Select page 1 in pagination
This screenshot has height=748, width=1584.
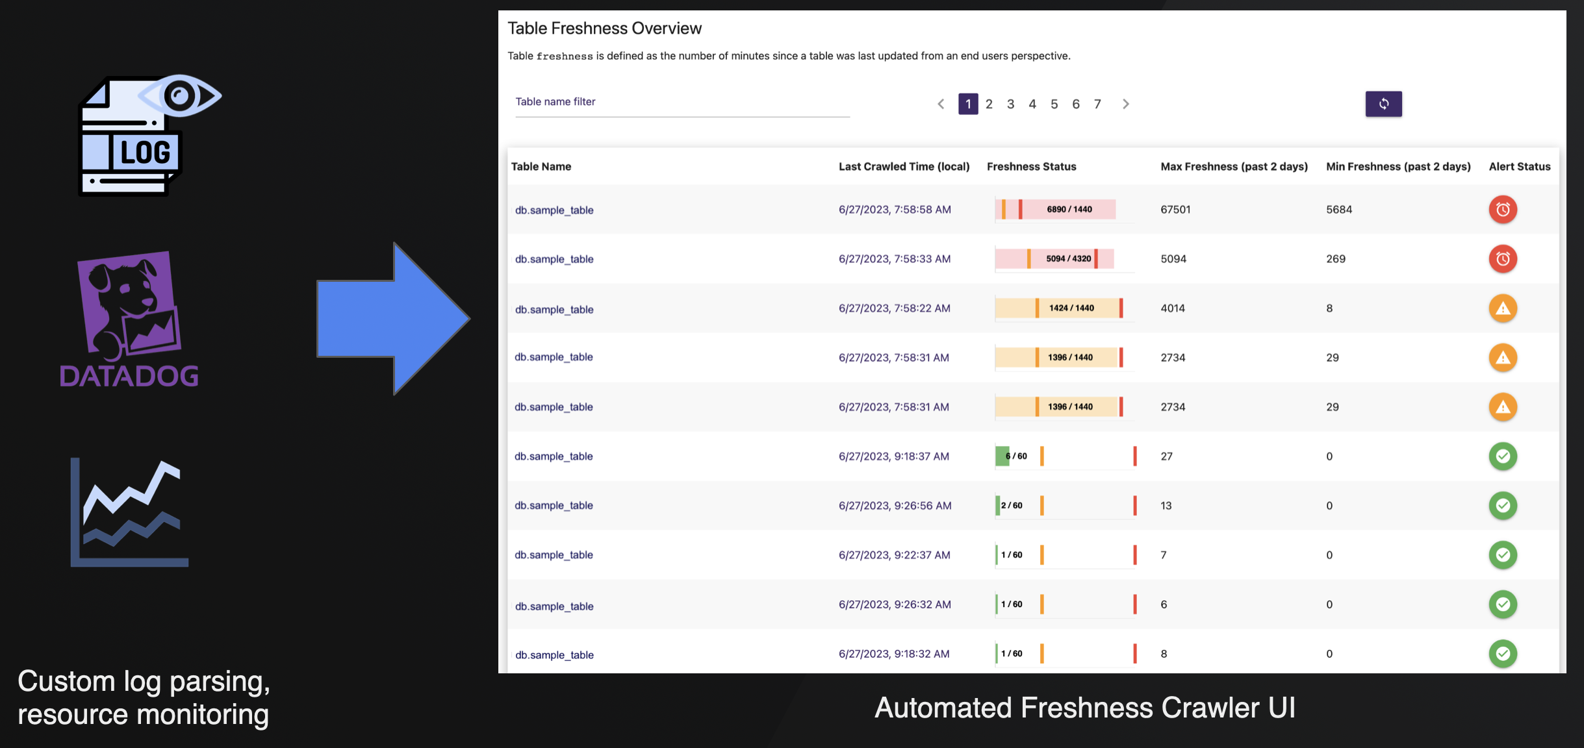968,104
